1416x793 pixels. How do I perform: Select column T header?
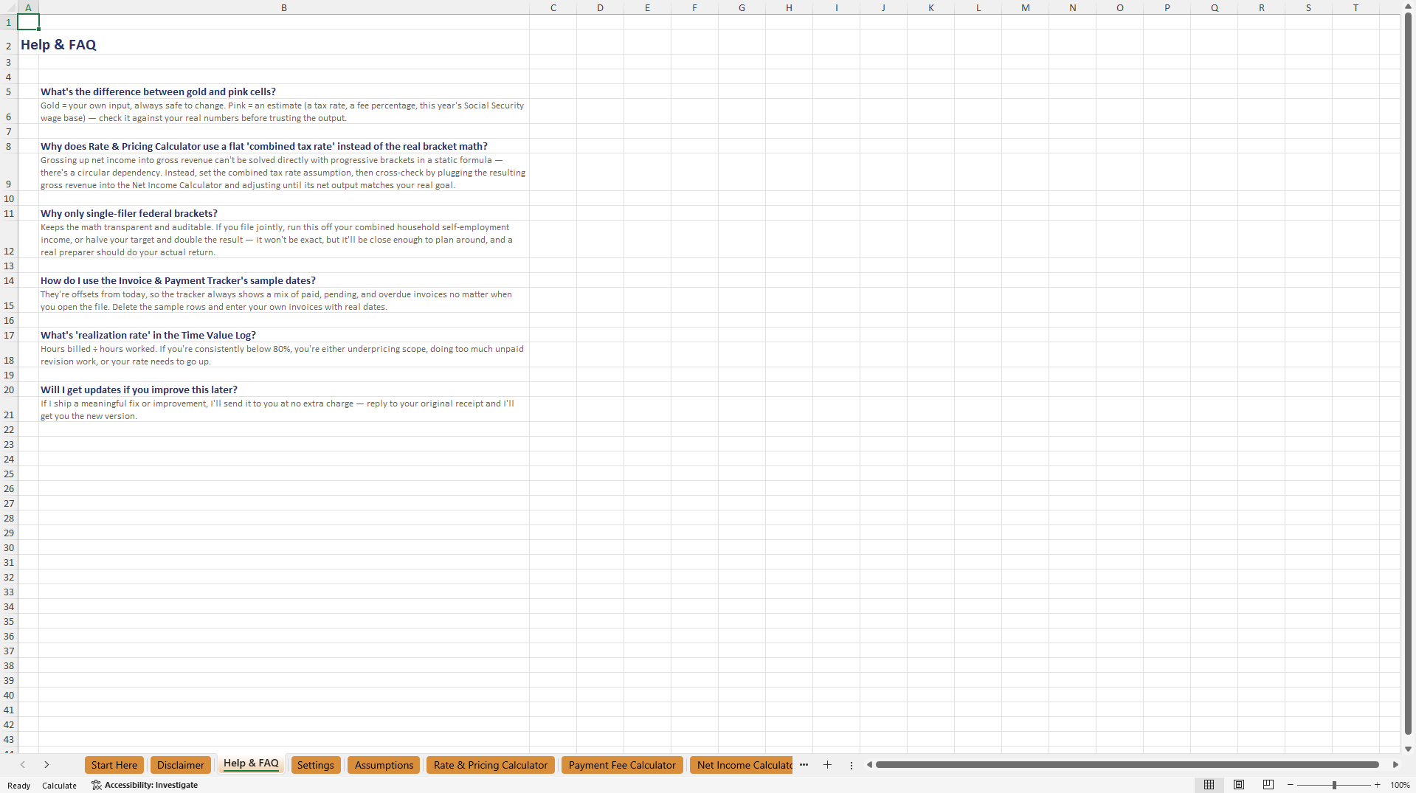pyautogui.click(x=1355, y=7)
